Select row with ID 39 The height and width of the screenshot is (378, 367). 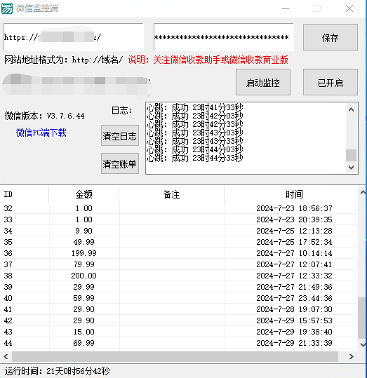pyautogui.click(x=178, y=287)
